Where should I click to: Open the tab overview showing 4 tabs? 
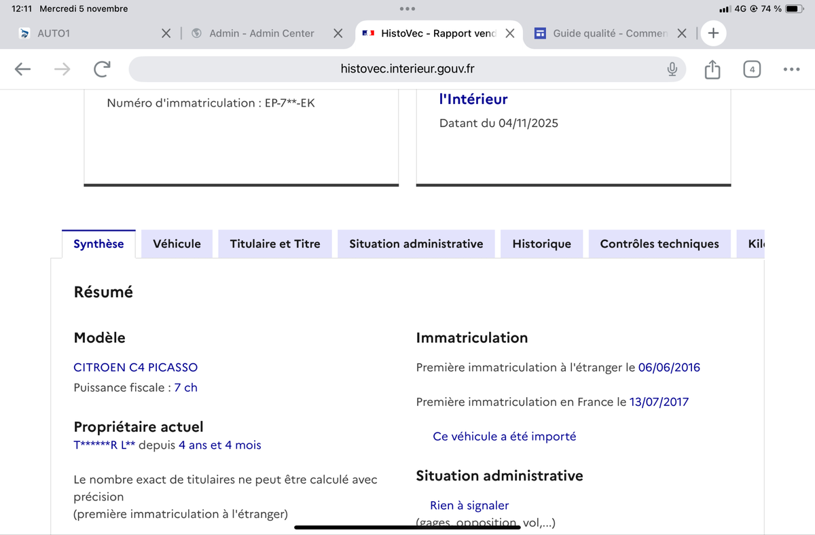(752, 69)
